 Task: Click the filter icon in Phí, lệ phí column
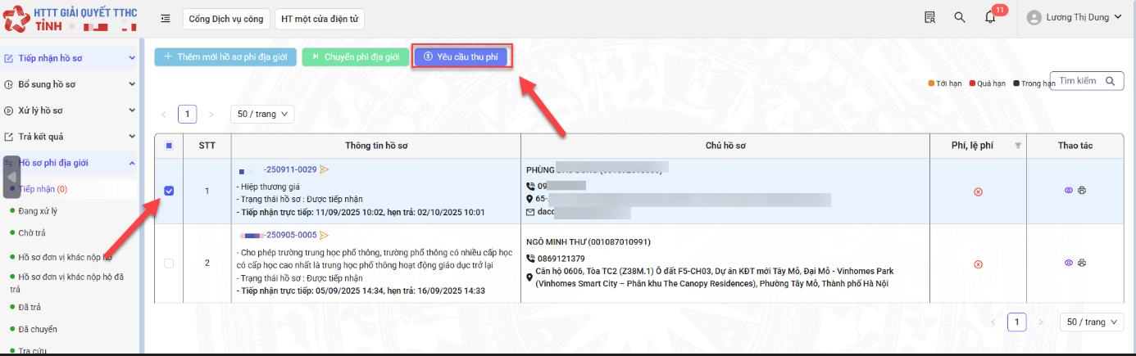tap(1018, 146)
